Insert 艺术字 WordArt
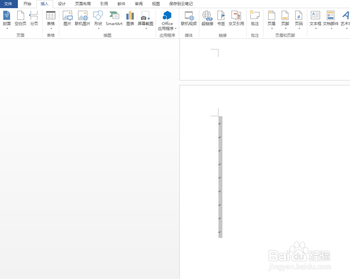 point(345,20)
